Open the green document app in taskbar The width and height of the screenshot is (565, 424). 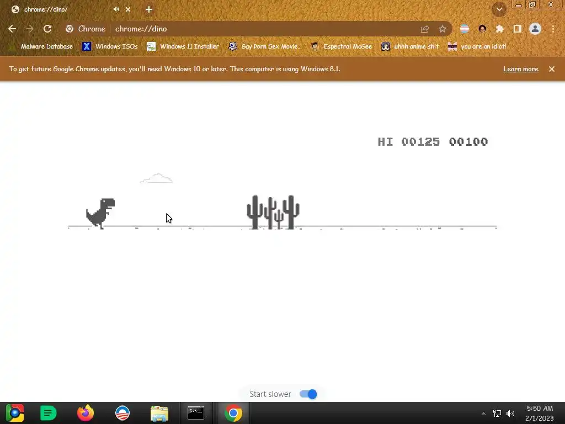pyautogui.click(x=48, y=413)
